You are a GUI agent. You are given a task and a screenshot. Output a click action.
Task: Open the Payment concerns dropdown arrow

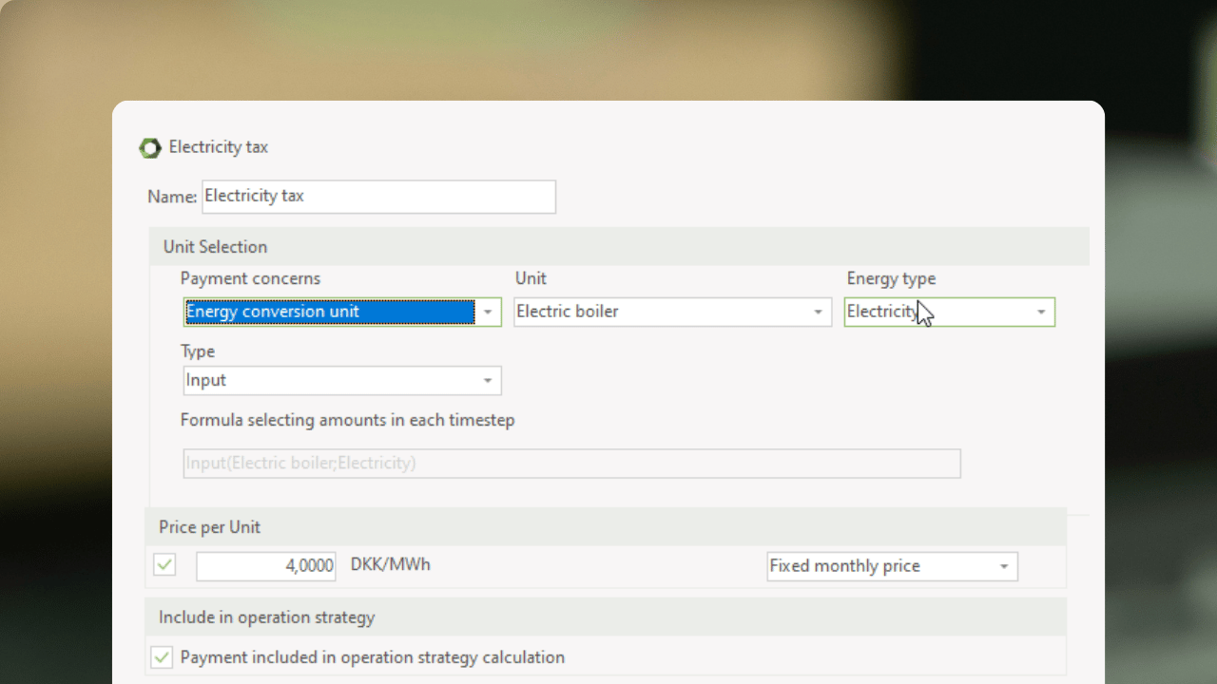[x=488, y=313]
